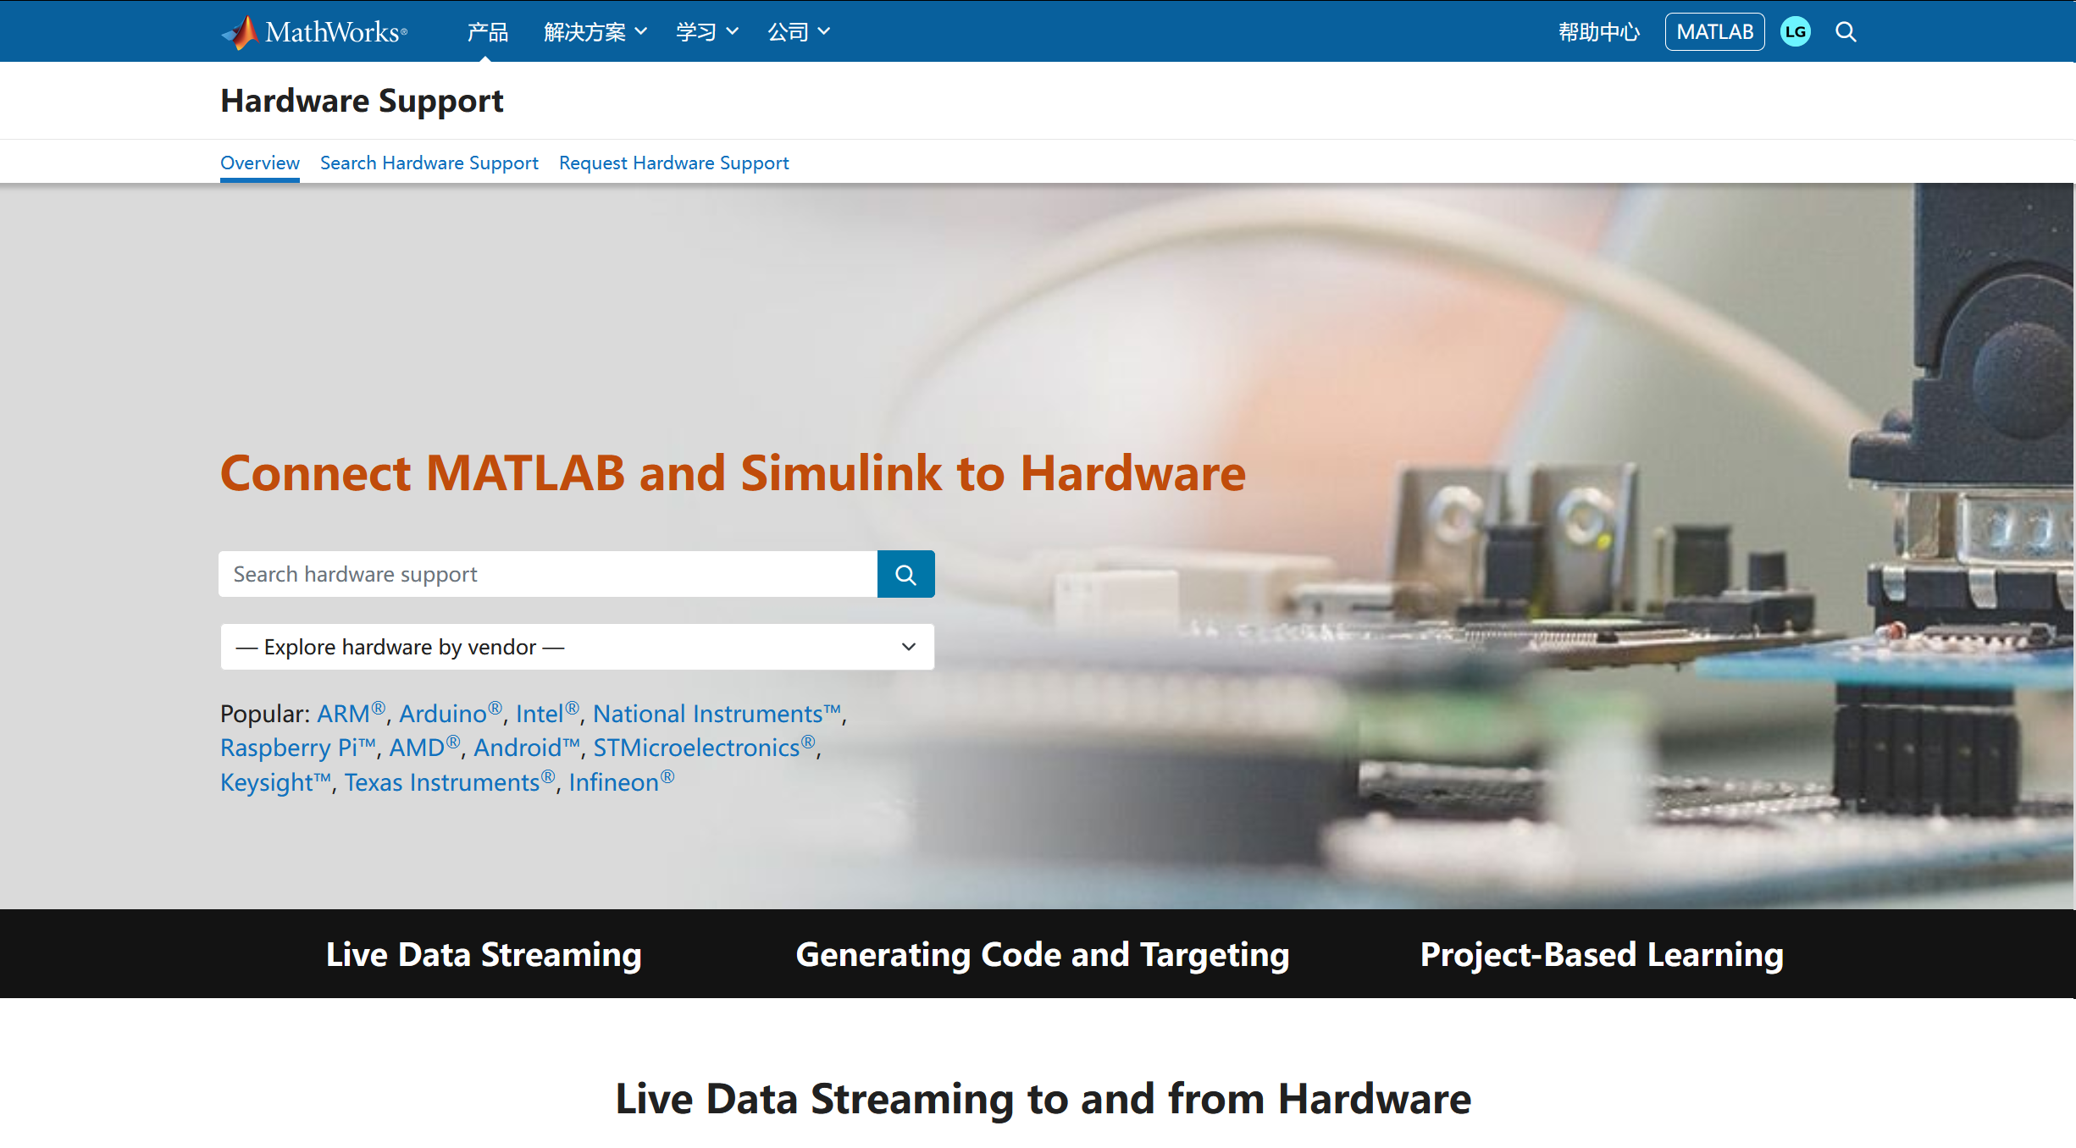Image resolution: width=2076 pixels, height=1148 pixels.
Task: Expand the 学习 dropdown menu
Action: click(706, 32)
